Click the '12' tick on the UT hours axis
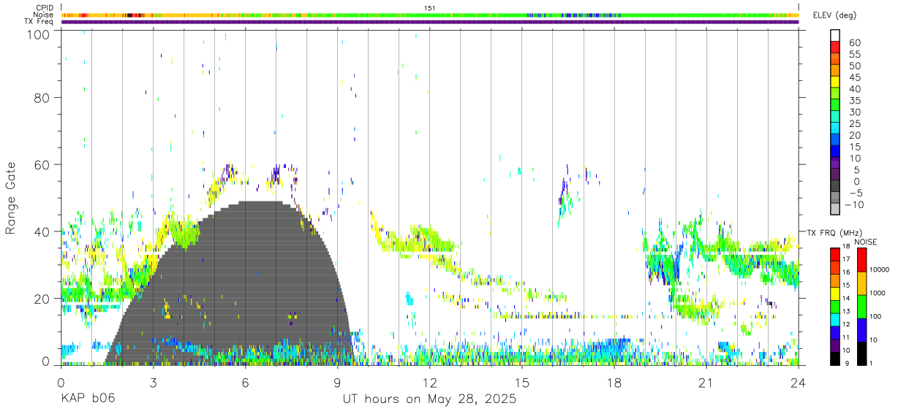 click(430, 383)
